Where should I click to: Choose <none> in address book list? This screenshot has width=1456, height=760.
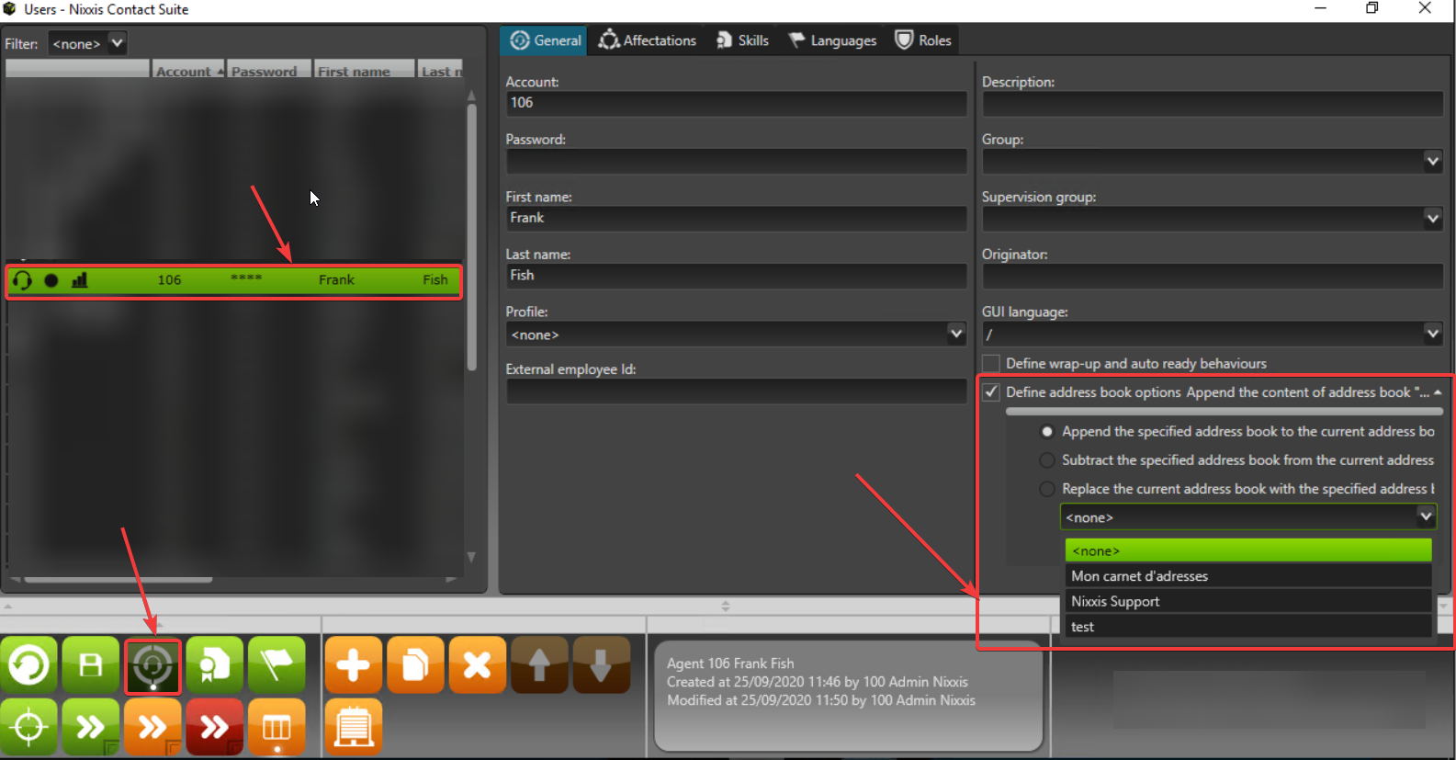[x=1248, y=550]
